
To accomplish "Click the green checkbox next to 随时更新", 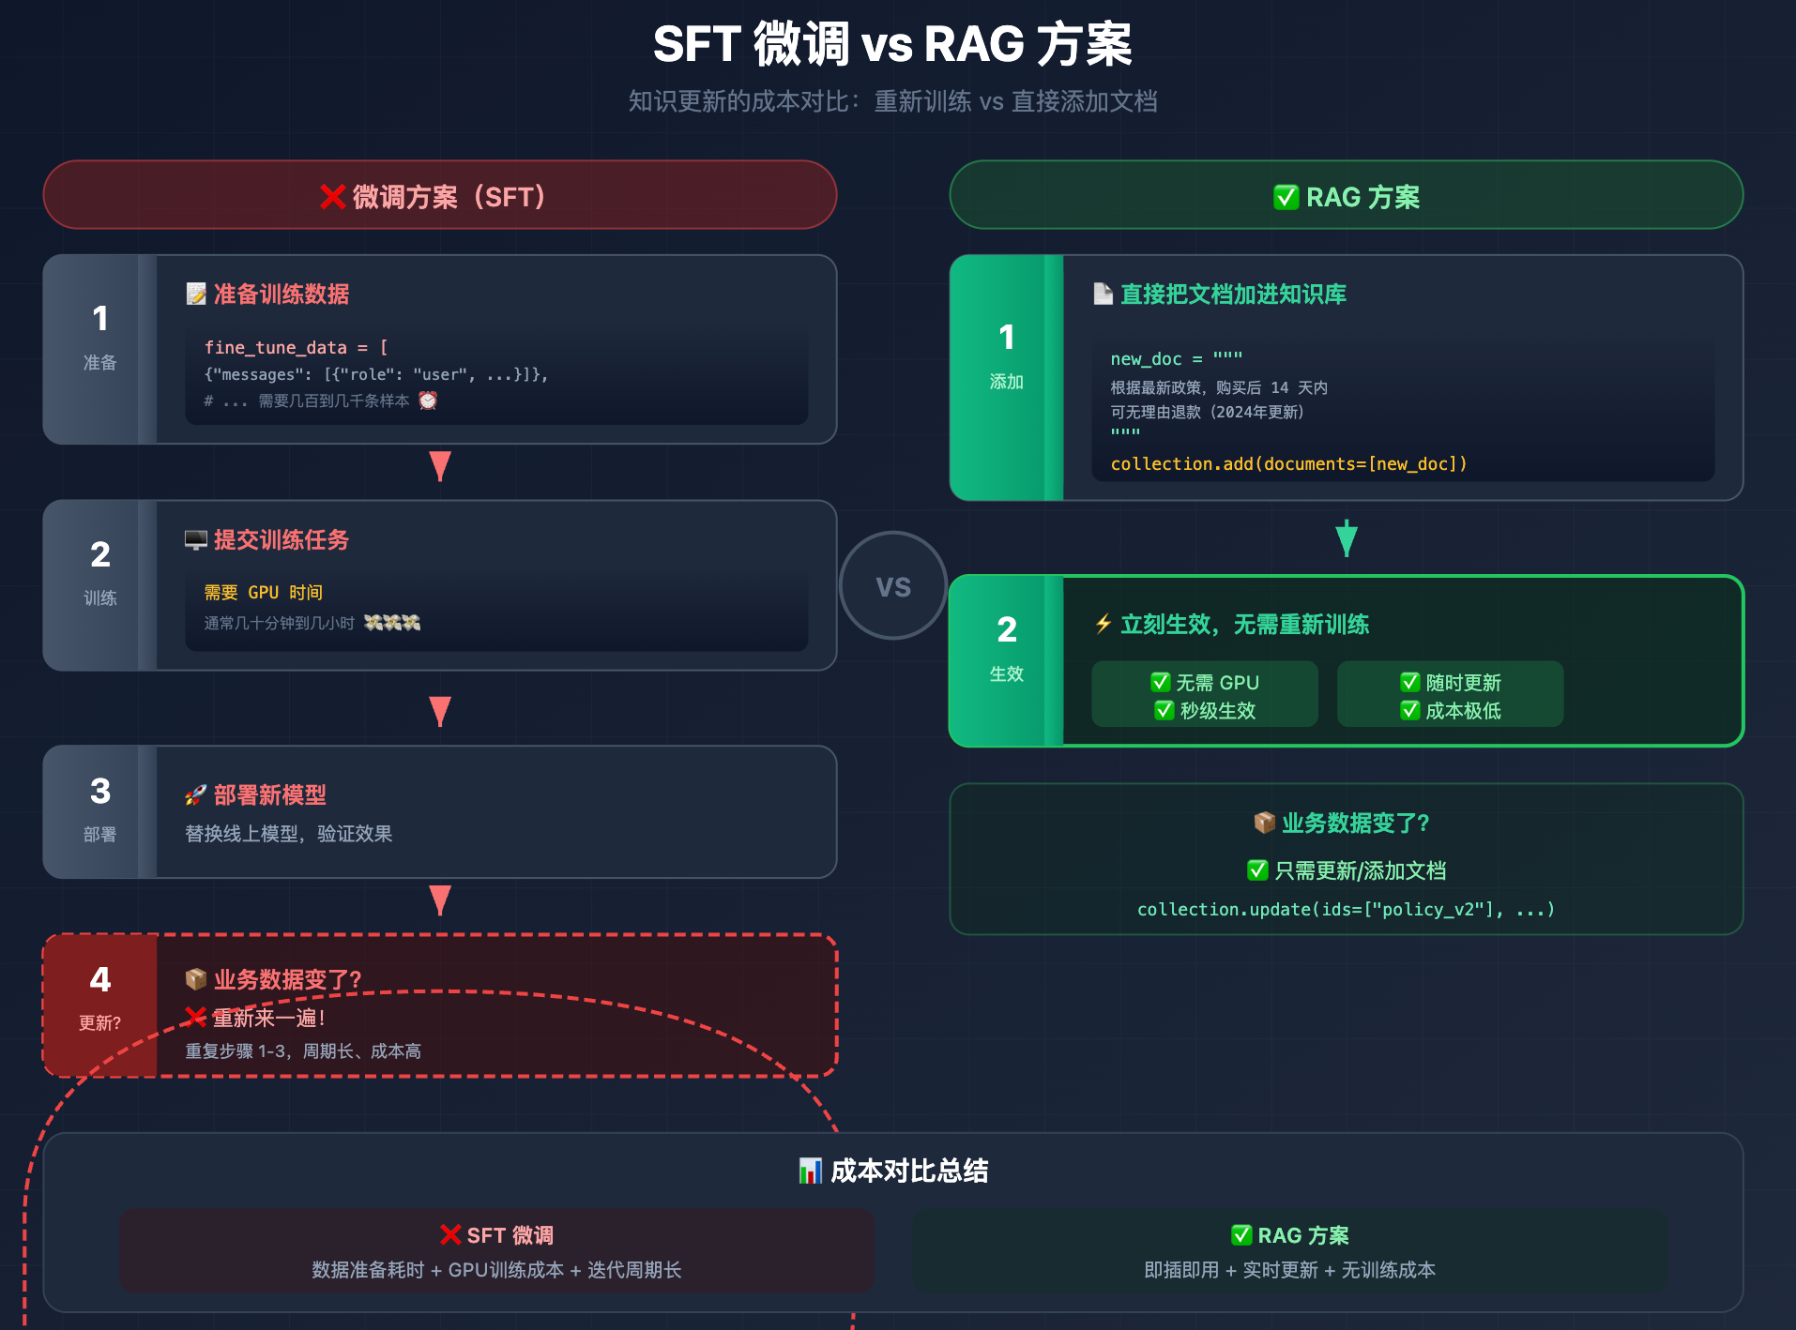I will 1409,682.
